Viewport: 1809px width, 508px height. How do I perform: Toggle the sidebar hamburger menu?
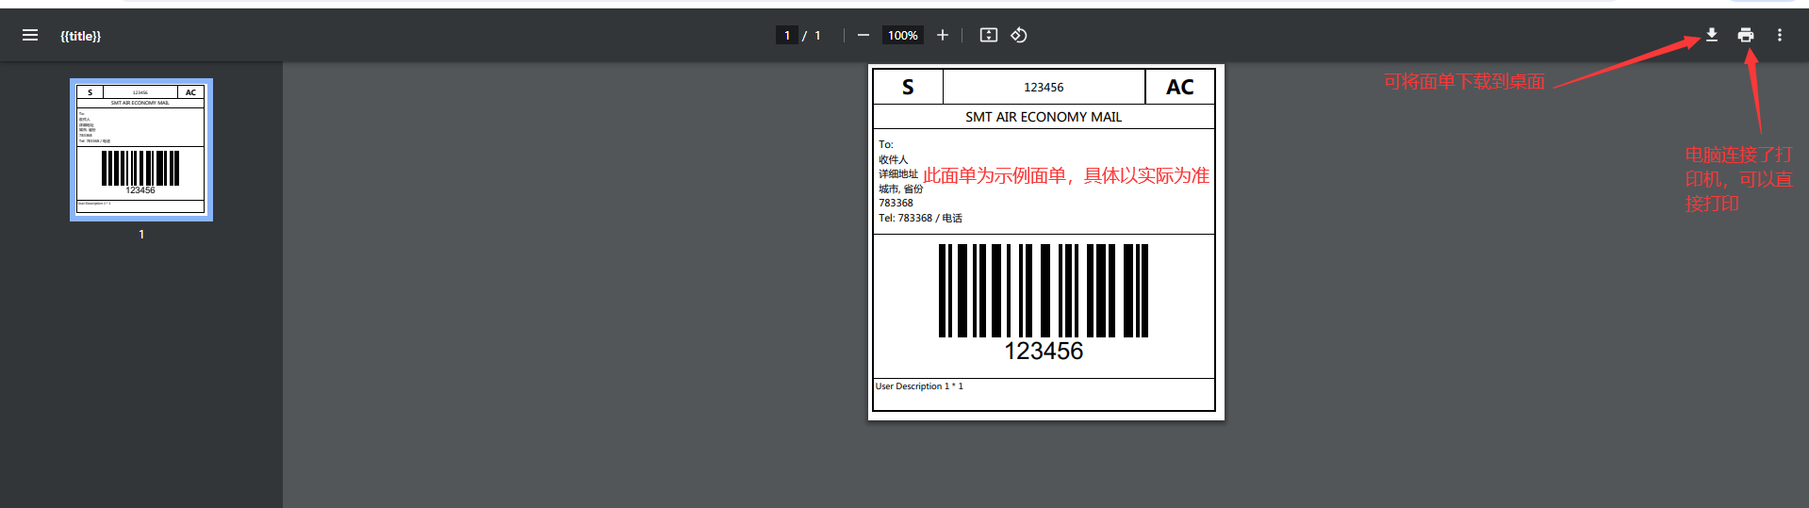[x=30, y=35]
